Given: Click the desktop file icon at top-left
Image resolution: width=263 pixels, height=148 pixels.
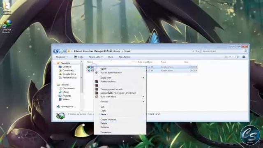Looking at the screenshot, I should coord(7,8).
